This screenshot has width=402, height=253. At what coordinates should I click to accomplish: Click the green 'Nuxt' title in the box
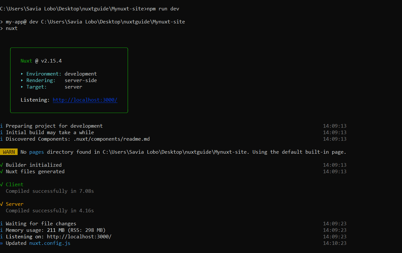pyautogui.click(x=26, y=61)
